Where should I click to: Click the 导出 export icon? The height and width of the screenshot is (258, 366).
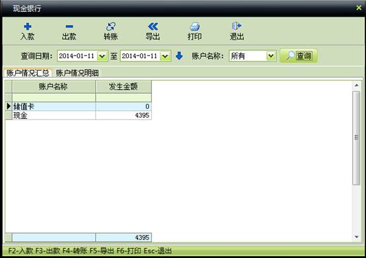click(x=153, y=26)
